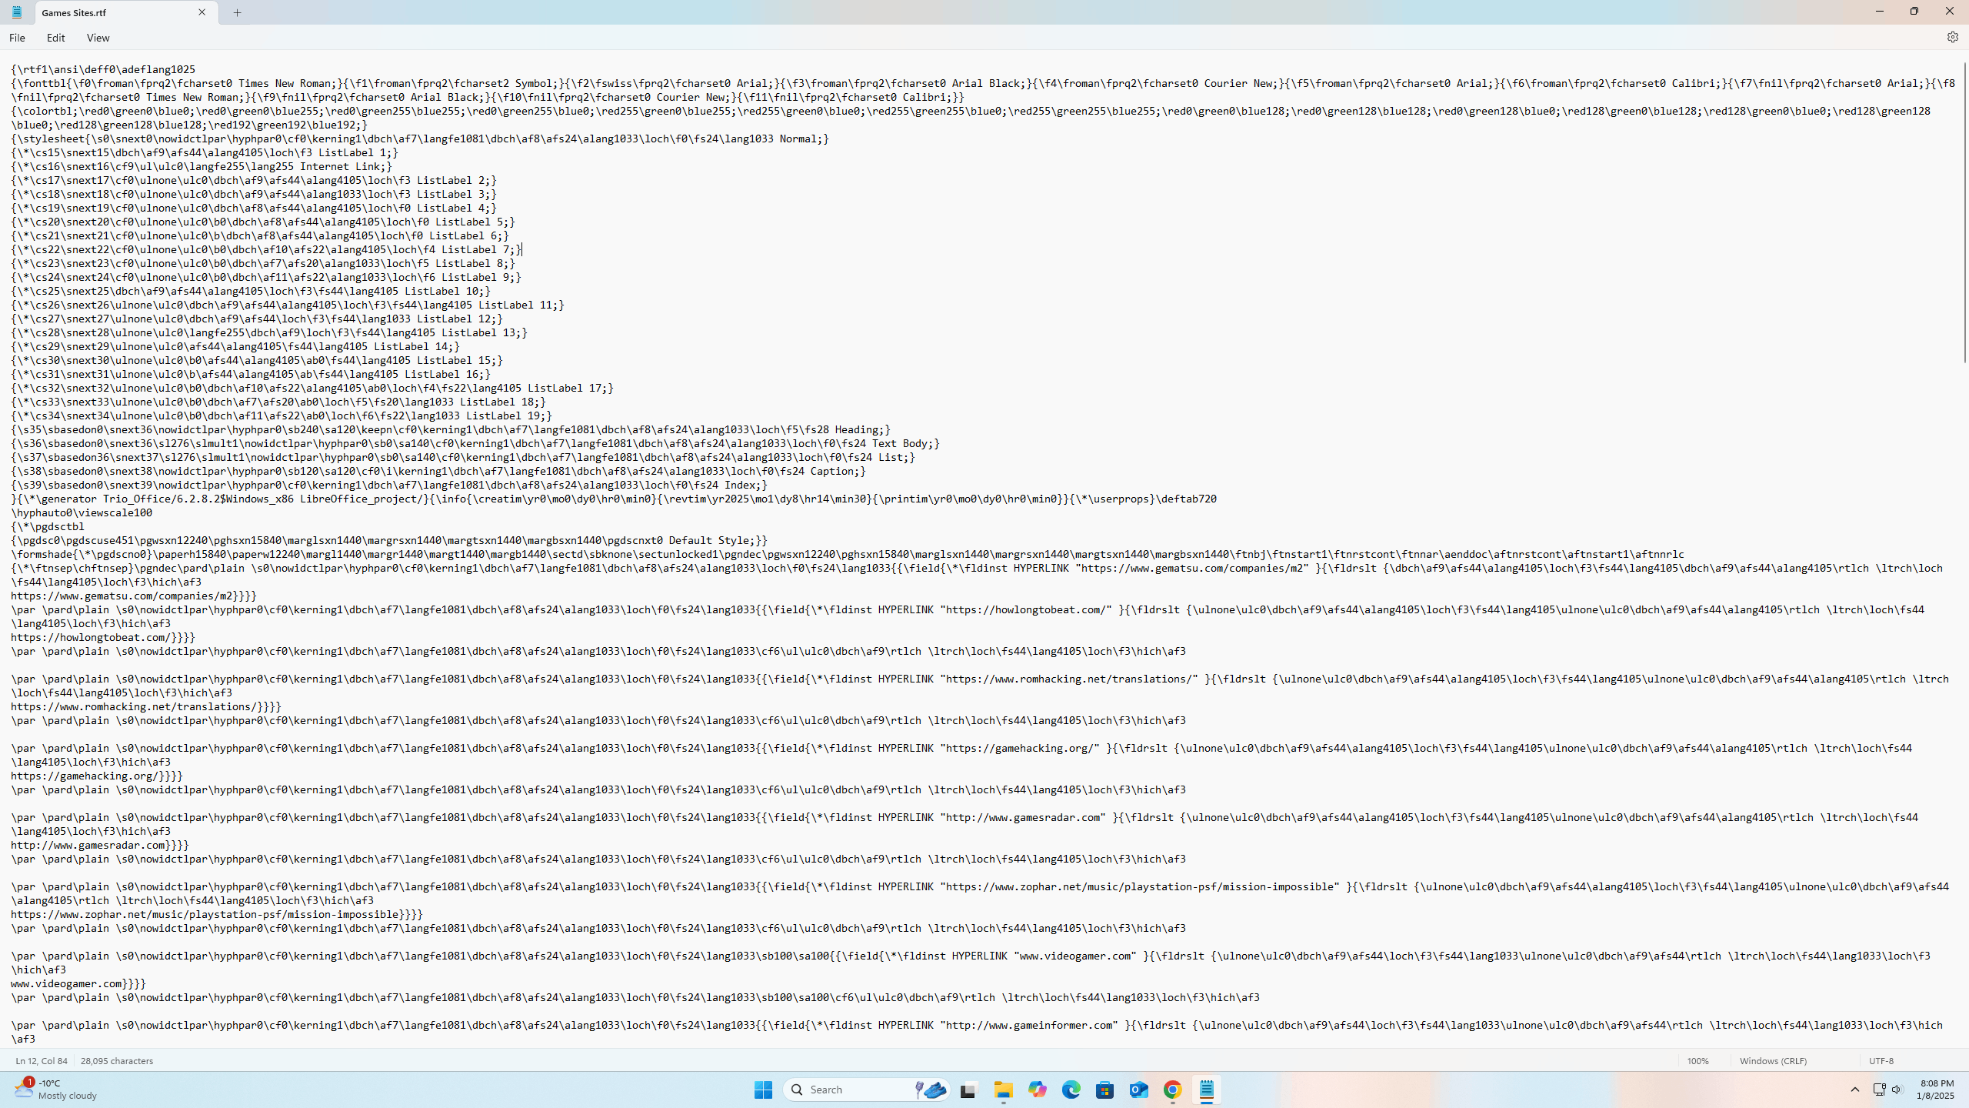Open Notepad settings gear icon
1969x1108 pixels.
(1952, 37)
